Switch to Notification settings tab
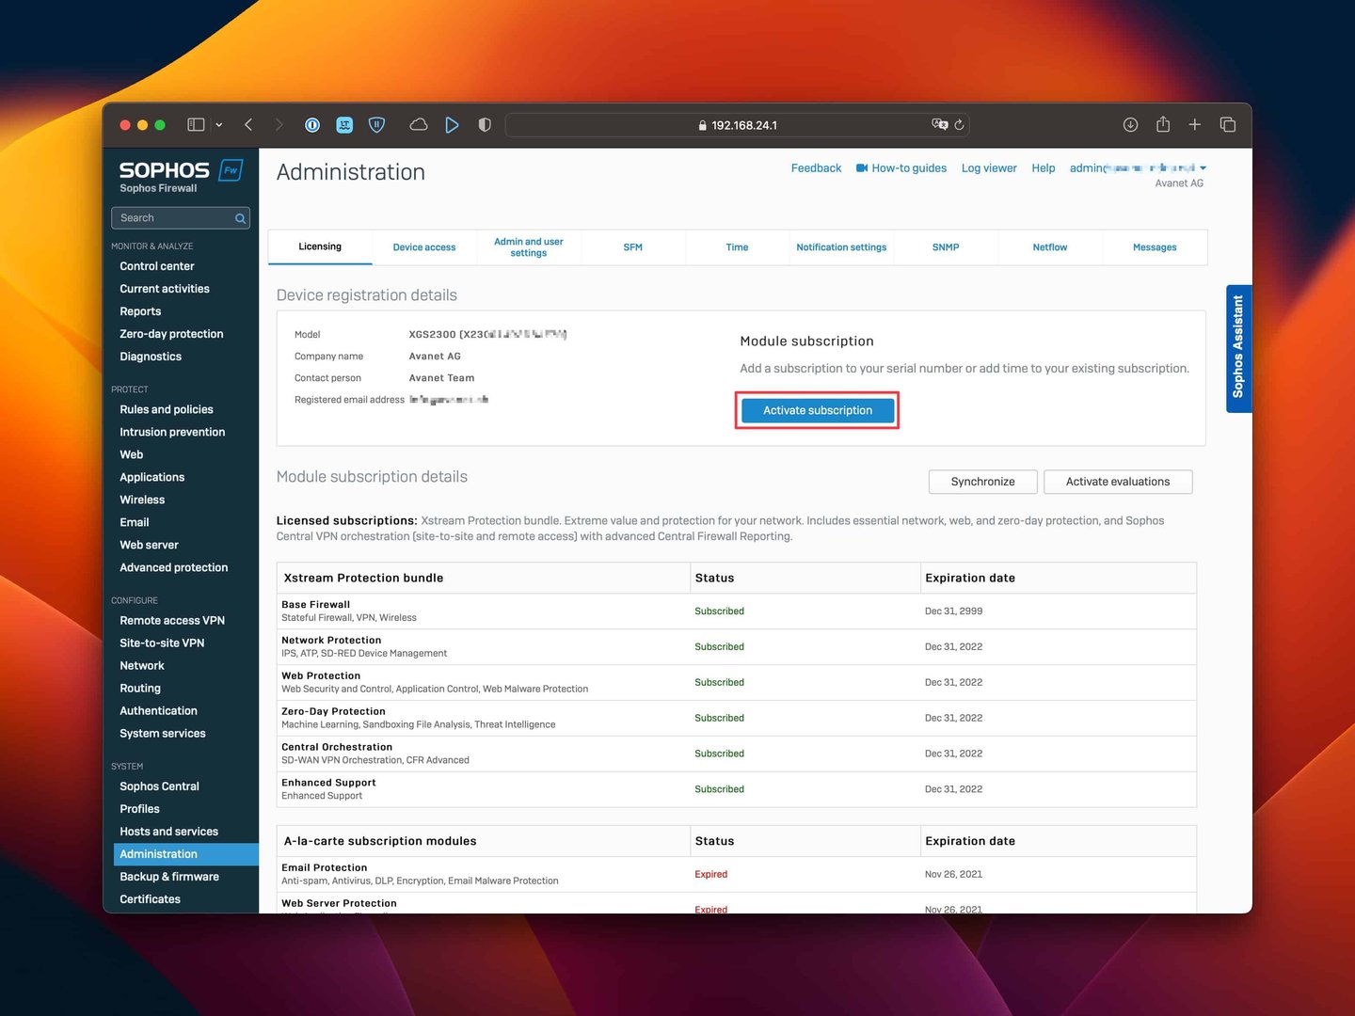Screen dimensions: 1355x1016 coord(841,247)
